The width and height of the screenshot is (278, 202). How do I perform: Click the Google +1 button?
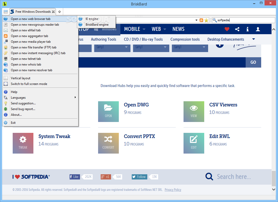(x=106, y=177)
